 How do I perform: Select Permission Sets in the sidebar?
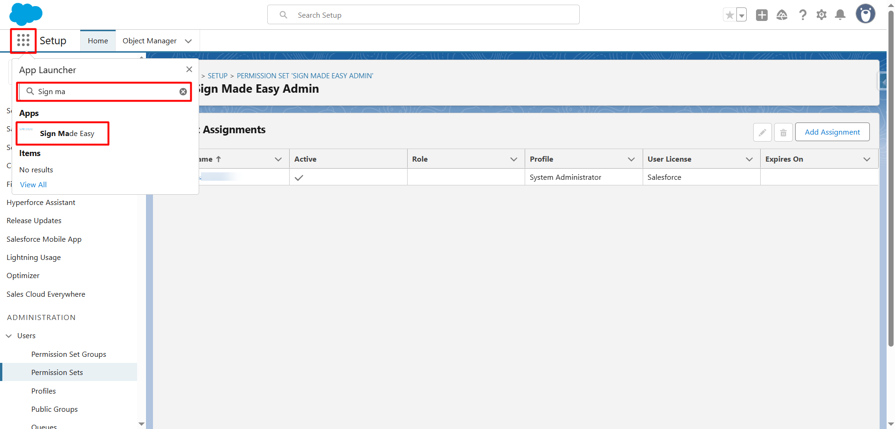(69, 373)
